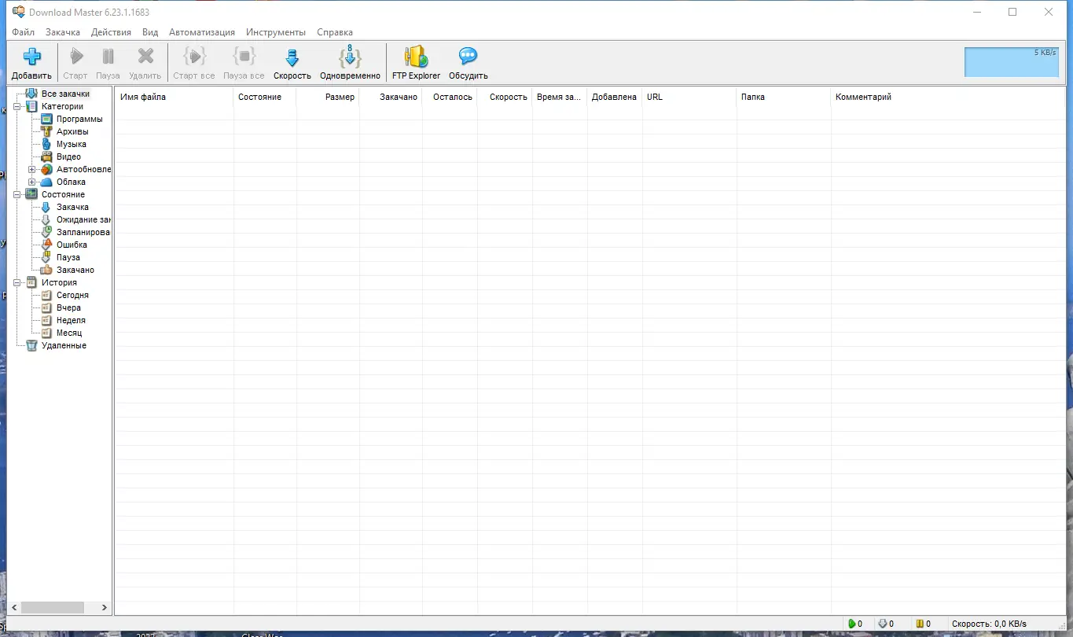Select the Категории tree node
The height and width of the screenshot is (637, 1073).
pyautogui.click(x=62, y=106)
